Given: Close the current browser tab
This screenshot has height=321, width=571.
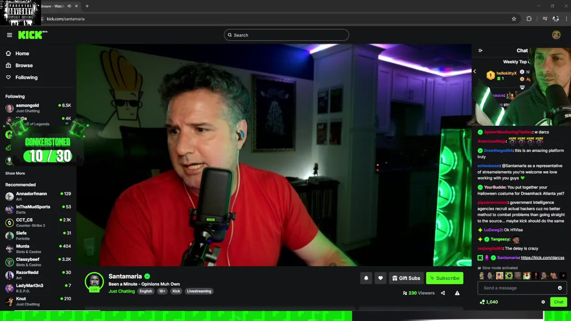Looking at the screenshot, I should (76, 6).
